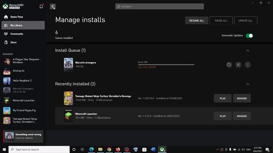
Task: Click the Pause All button
Action: [x=221, y=20]
